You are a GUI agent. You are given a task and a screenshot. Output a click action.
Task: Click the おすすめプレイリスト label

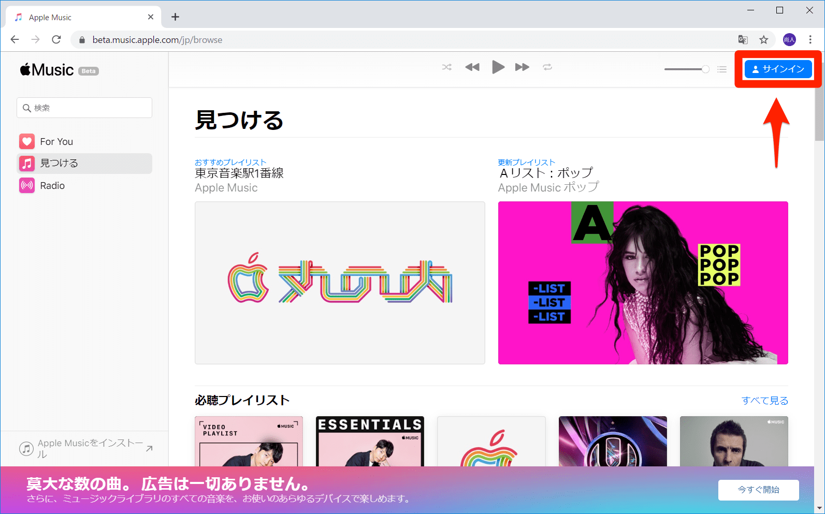tap(230, 162)
